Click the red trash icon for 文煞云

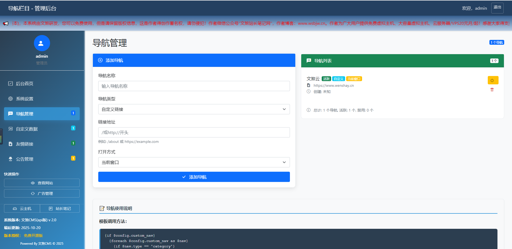coord(492,90)
